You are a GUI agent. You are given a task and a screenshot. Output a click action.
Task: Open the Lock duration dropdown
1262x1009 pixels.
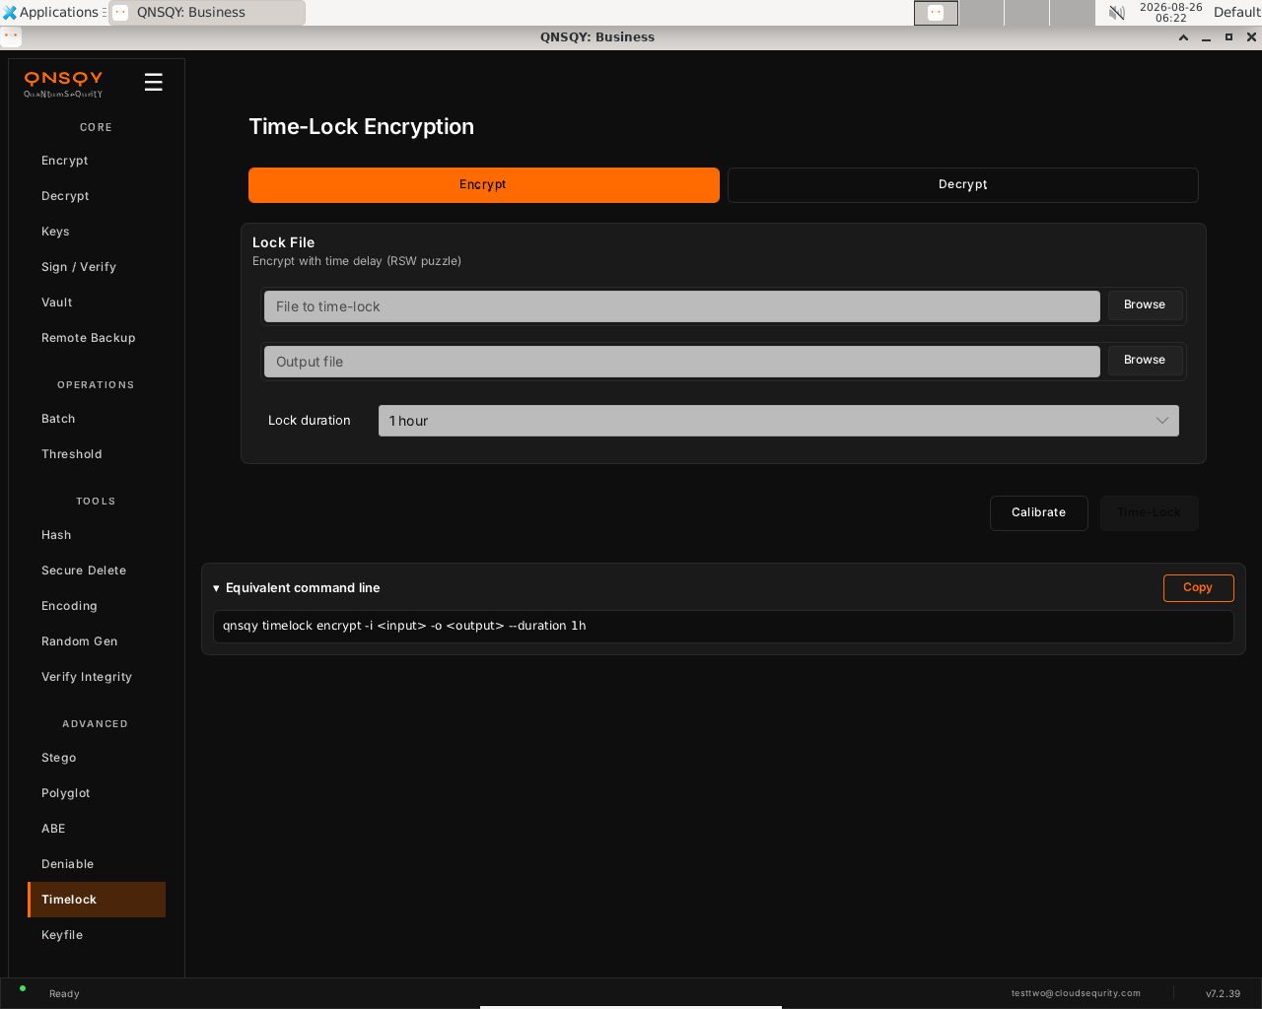point(779,421)
